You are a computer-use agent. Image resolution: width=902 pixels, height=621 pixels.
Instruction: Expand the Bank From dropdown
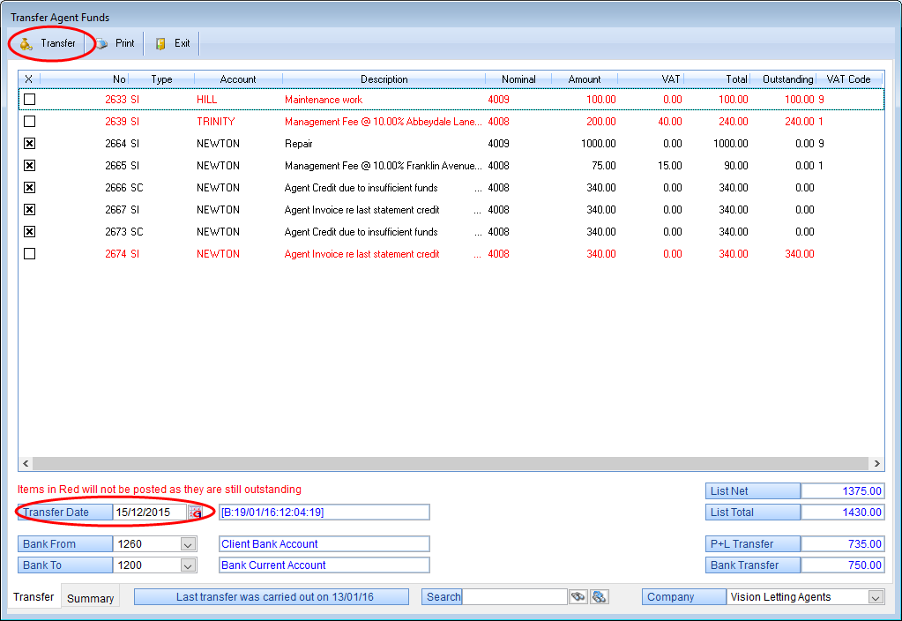point(188,544)
